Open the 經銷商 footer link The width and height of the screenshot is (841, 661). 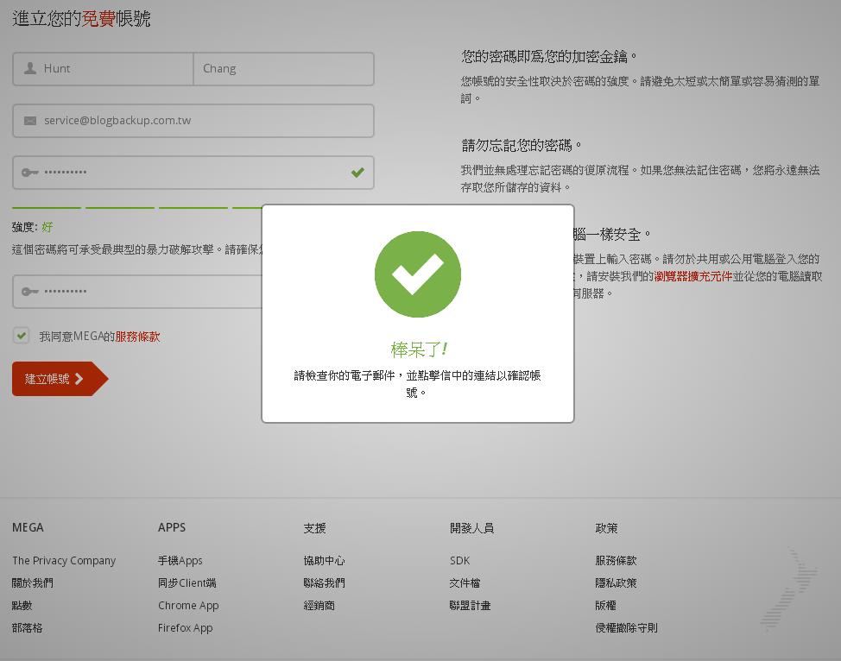(x=319, y=605)
